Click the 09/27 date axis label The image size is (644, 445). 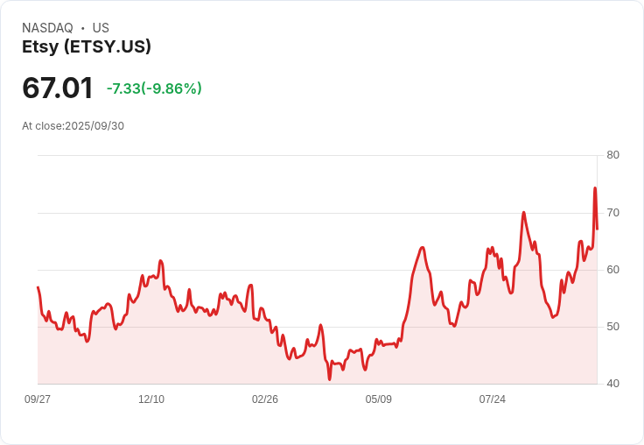(x=38, y=399)
